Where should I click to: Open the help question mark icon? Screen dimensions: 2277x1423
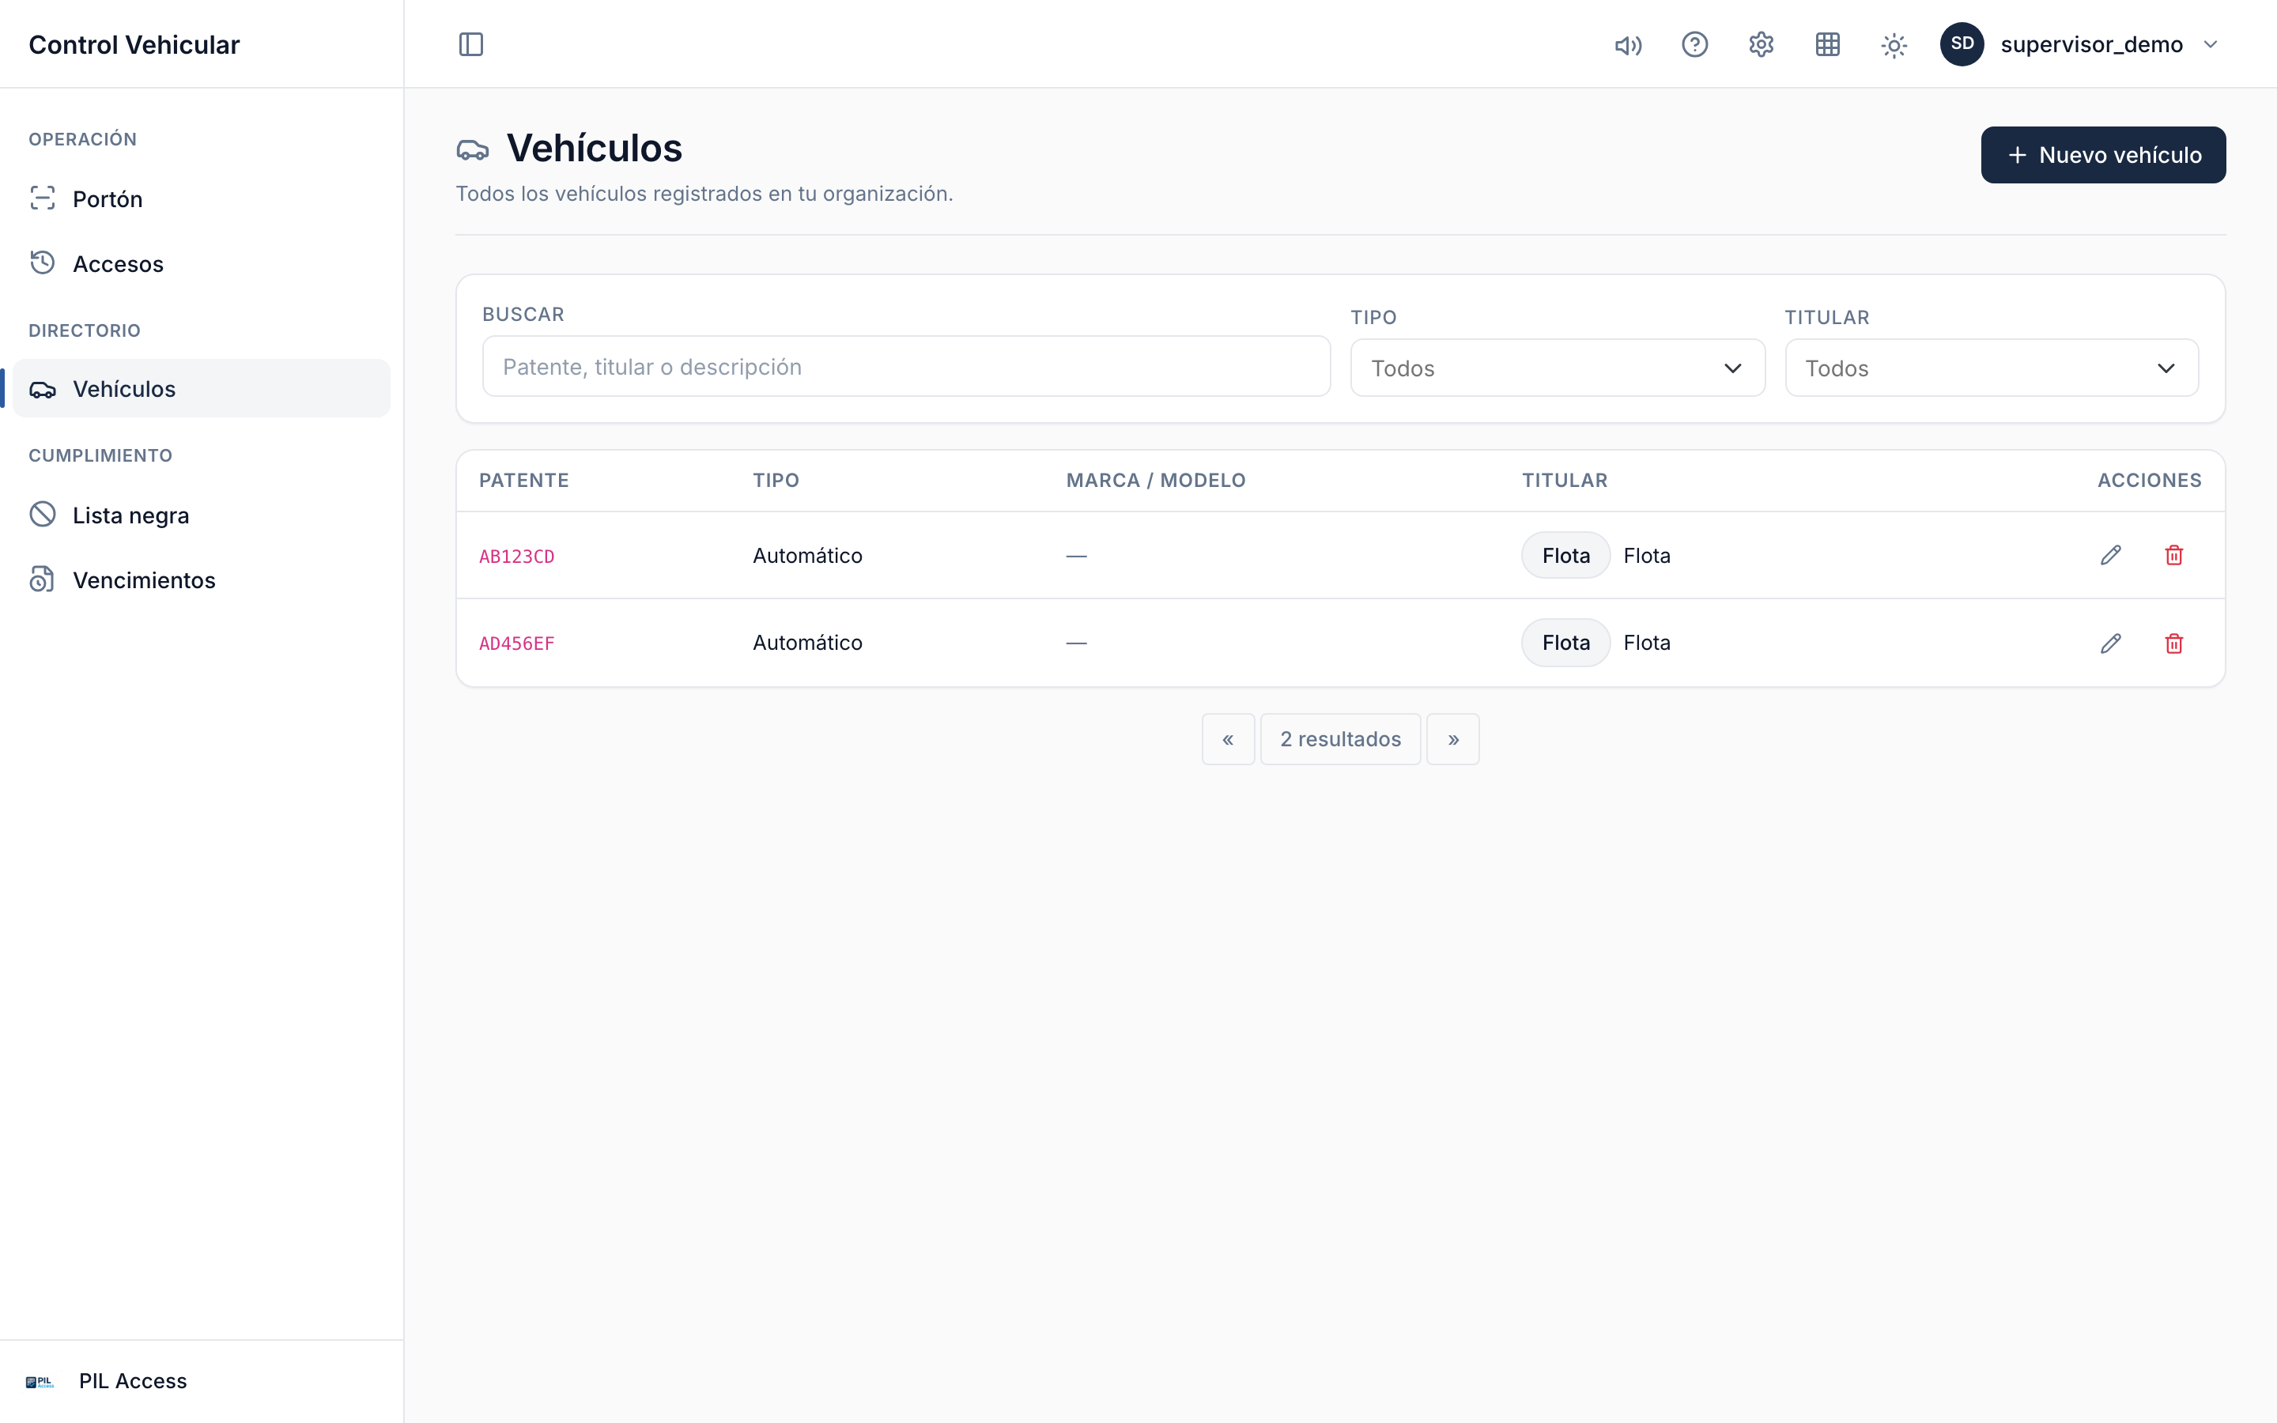[1694, 44]
